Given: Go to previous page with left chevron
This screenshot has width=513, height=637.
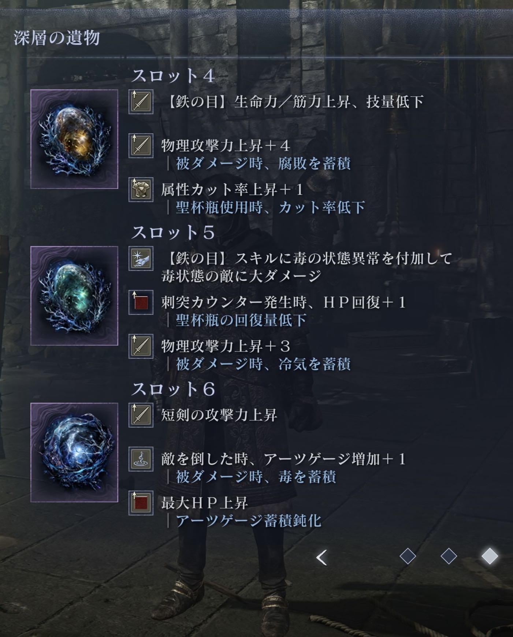Looking at the screenshot, I should [321, 558].
